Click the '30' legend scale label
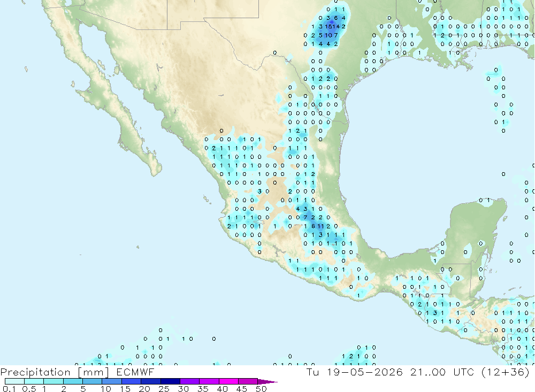This screenshot has height=392, width=535. [x=183, y=389]
